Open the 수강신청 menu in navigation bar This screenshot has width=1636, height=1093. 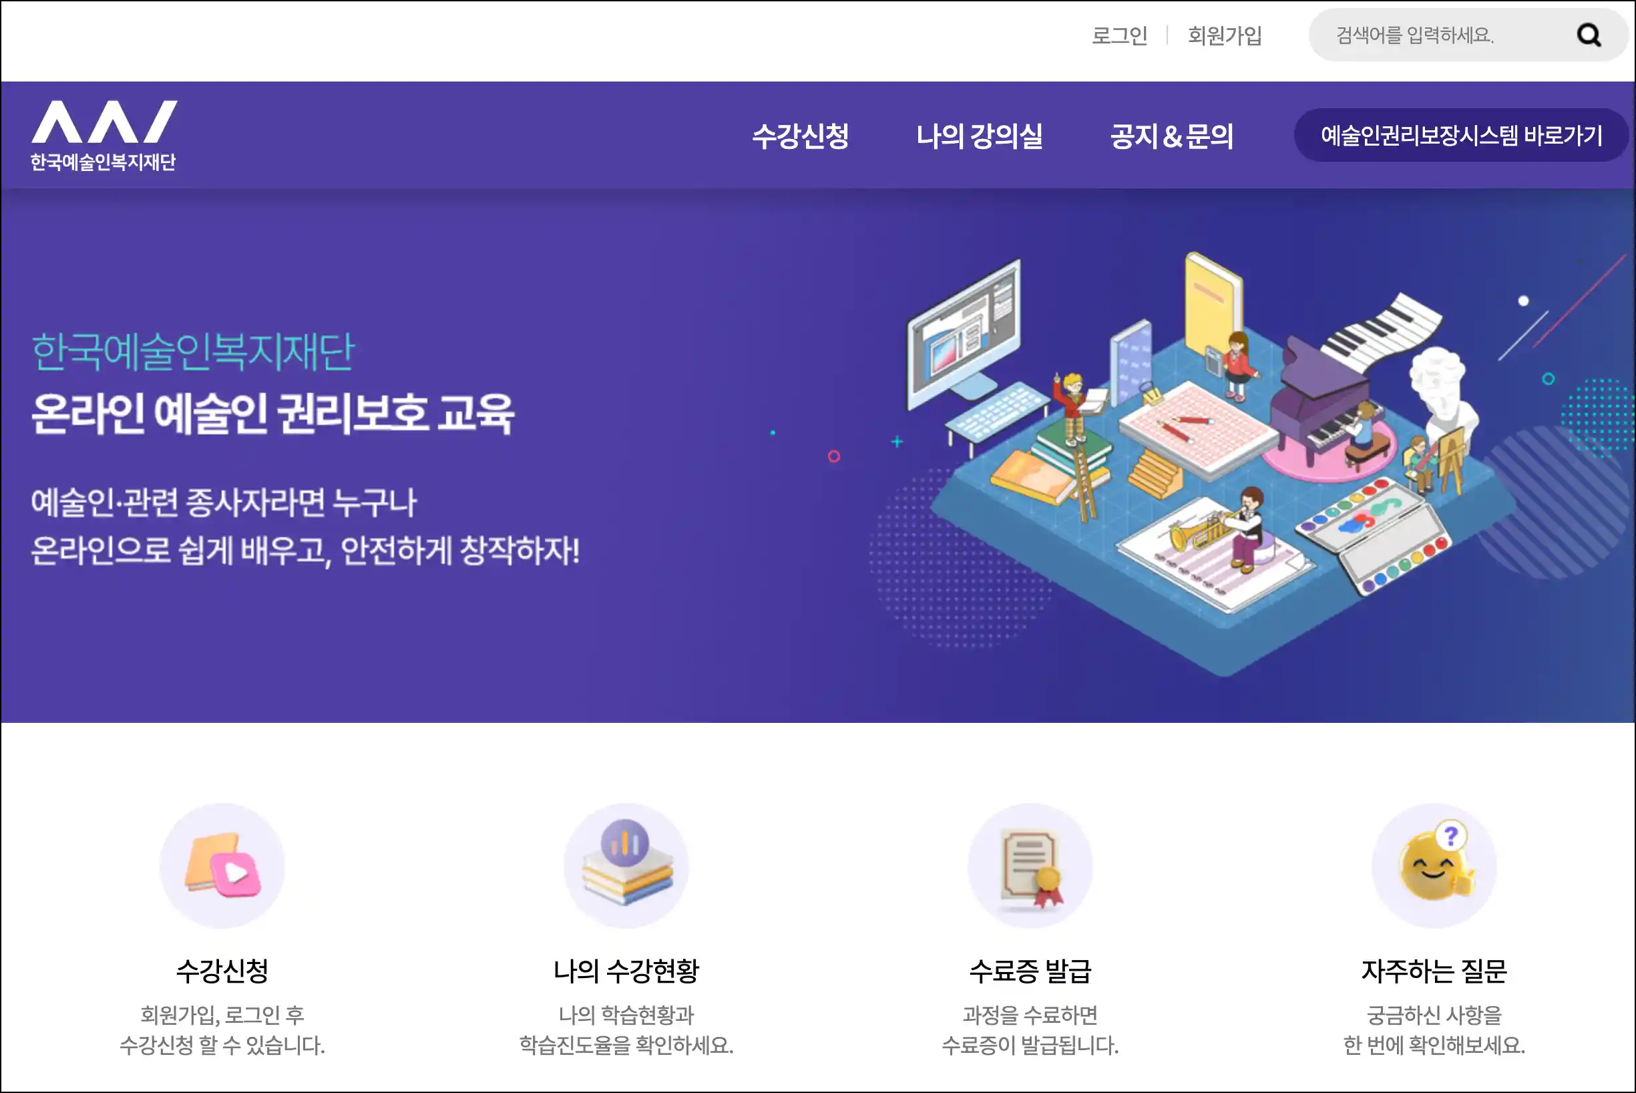tap(801, 135)
